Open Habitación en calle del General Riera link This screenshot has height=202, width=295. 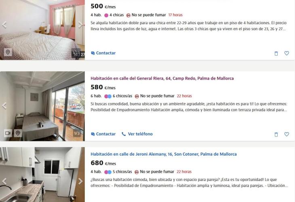pos(162,78)
